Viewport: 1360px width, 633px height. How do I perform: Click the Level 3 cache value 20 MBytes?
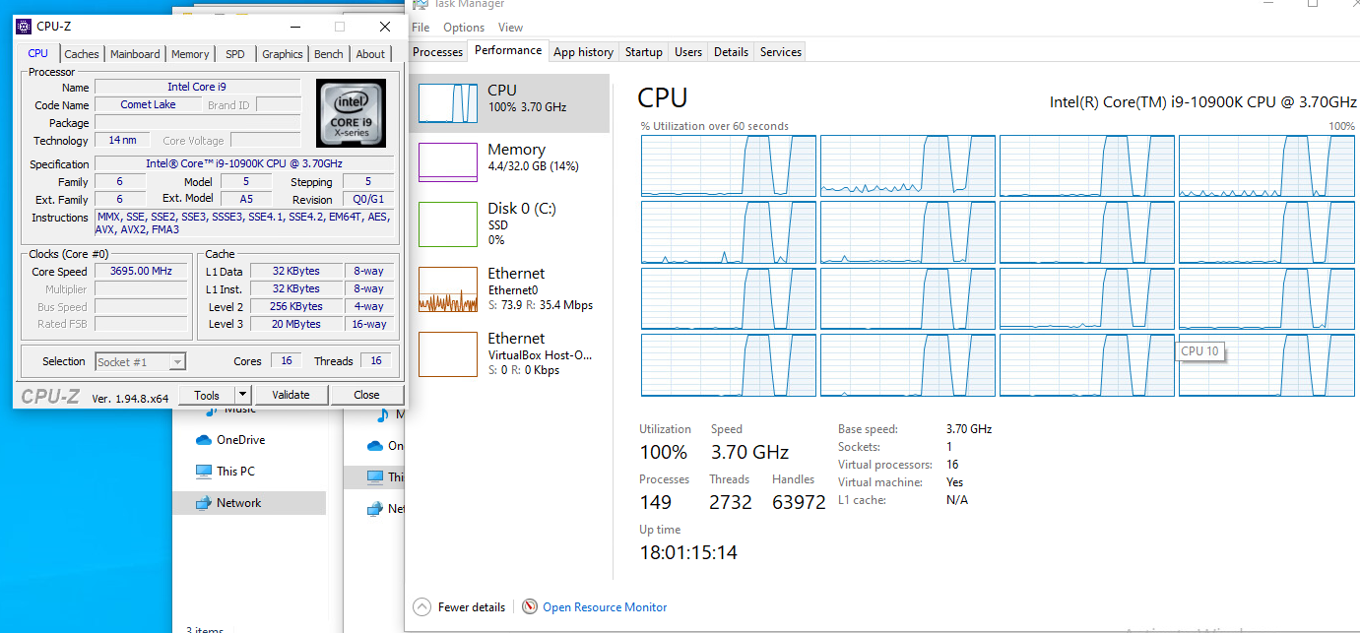[x=295, y=325]
